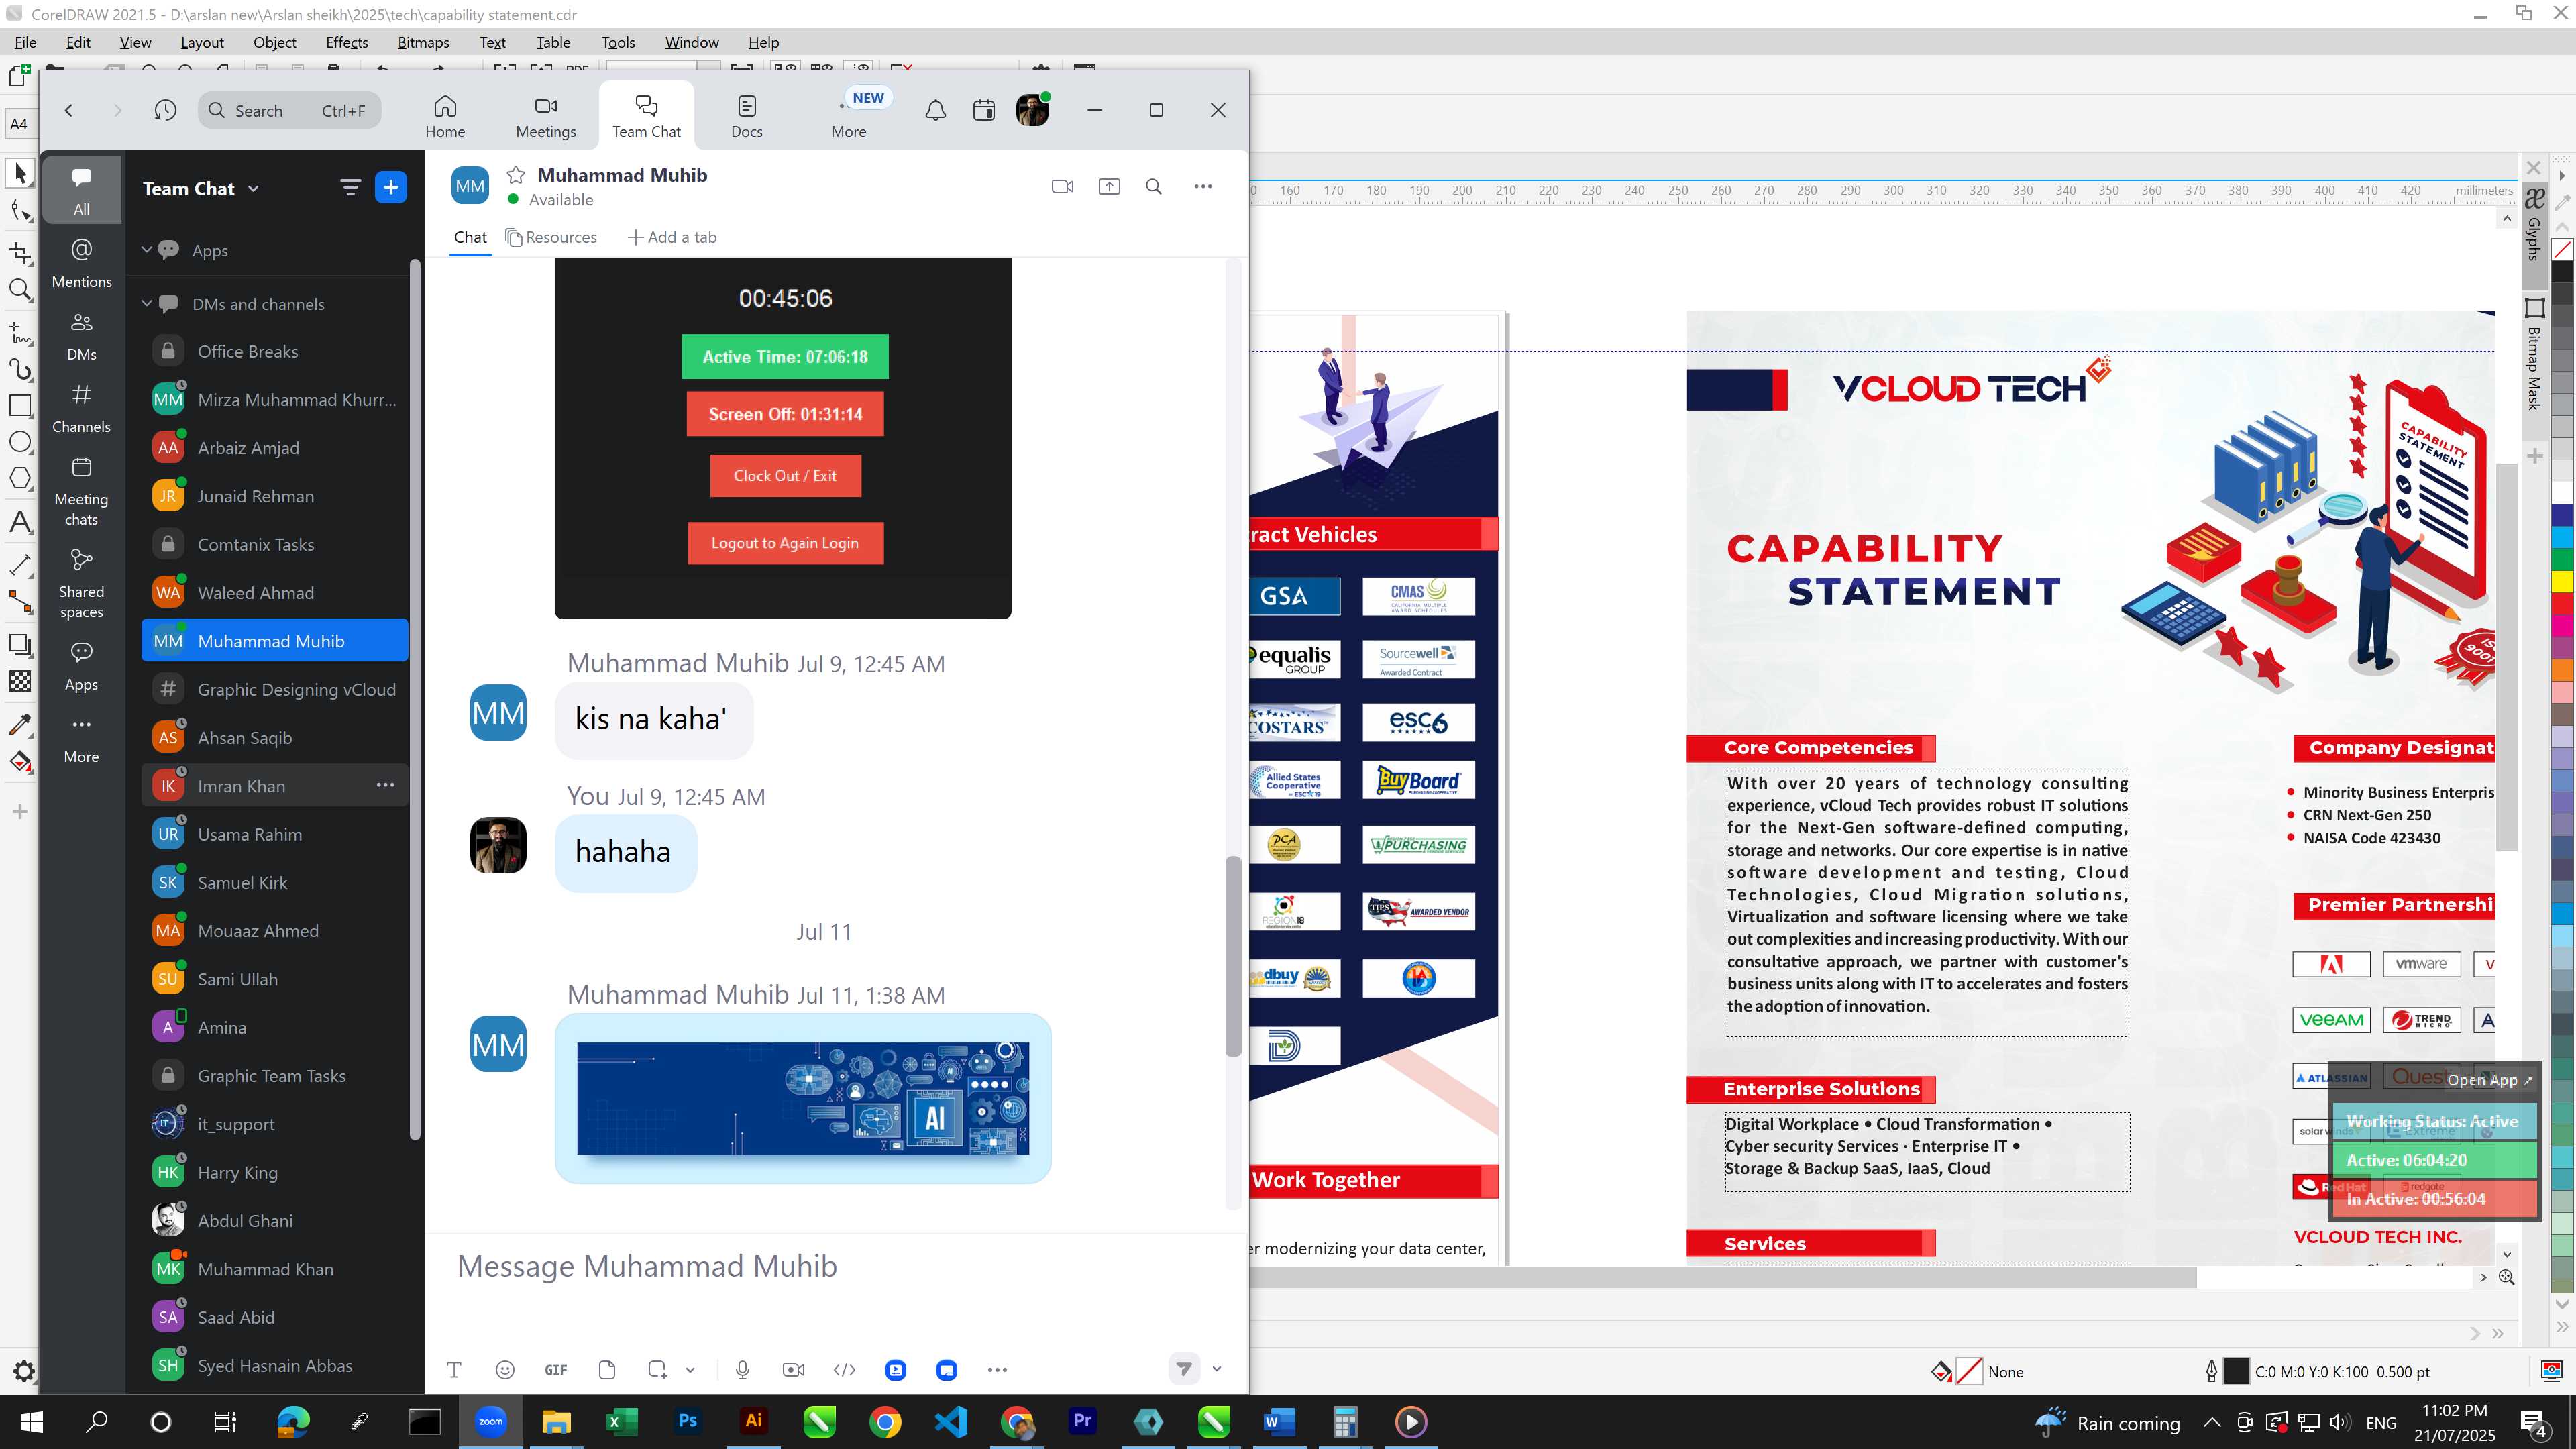The height and width of the screenshot is (1449, 2576).
Task: Select the Polygon tool in CorelDRAW
Action: click(x=20, y=479)
